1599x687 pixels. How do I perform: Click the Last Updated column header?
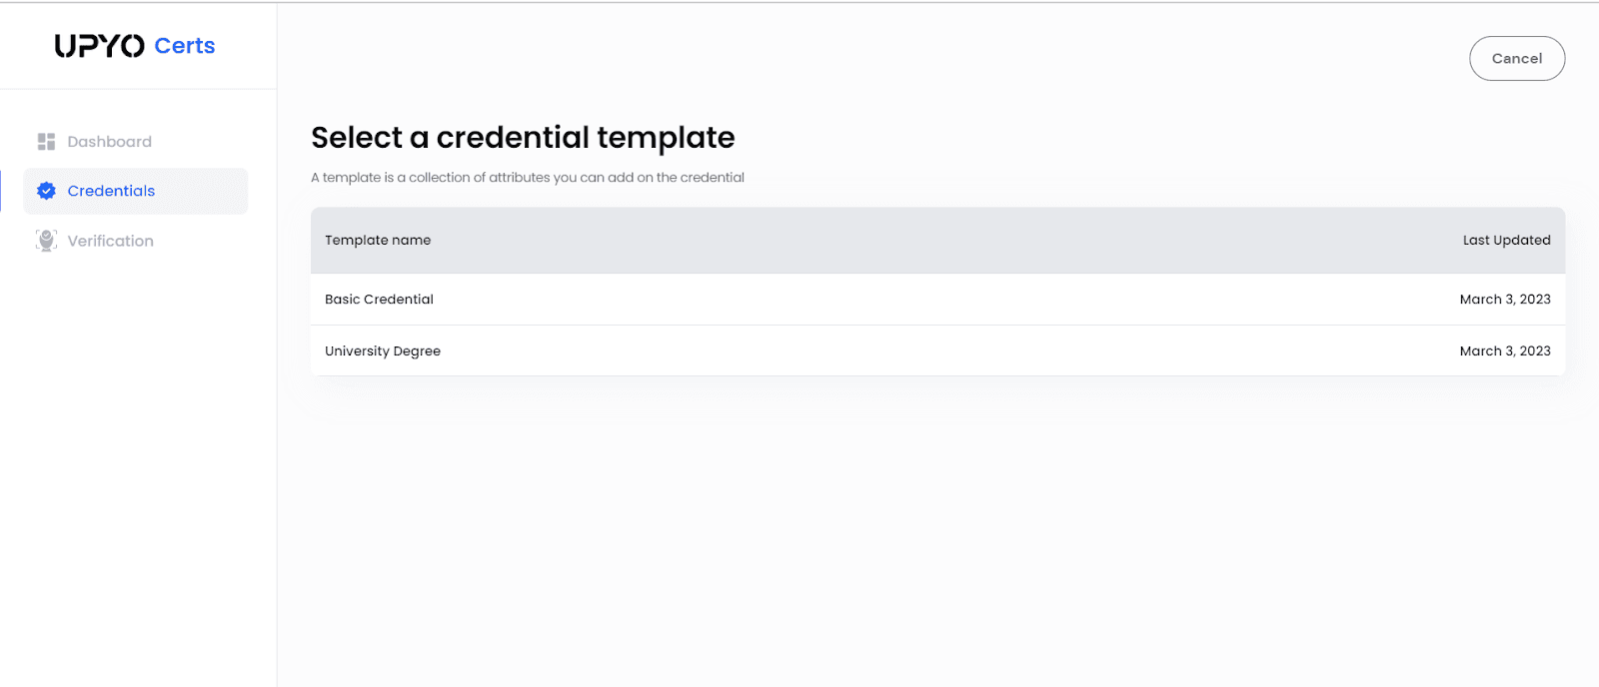pyautogui.click(x=1507, y=240)
